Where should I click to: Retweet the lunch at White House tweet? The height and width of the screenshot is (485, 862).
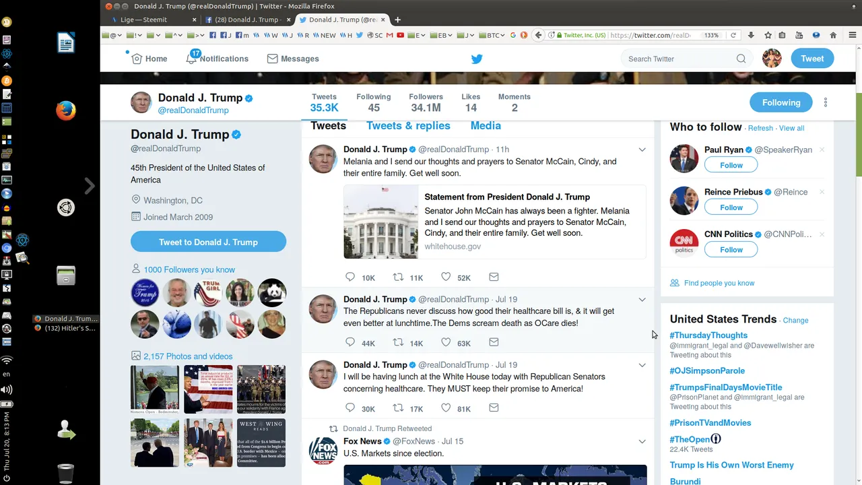tap(398, 408)
